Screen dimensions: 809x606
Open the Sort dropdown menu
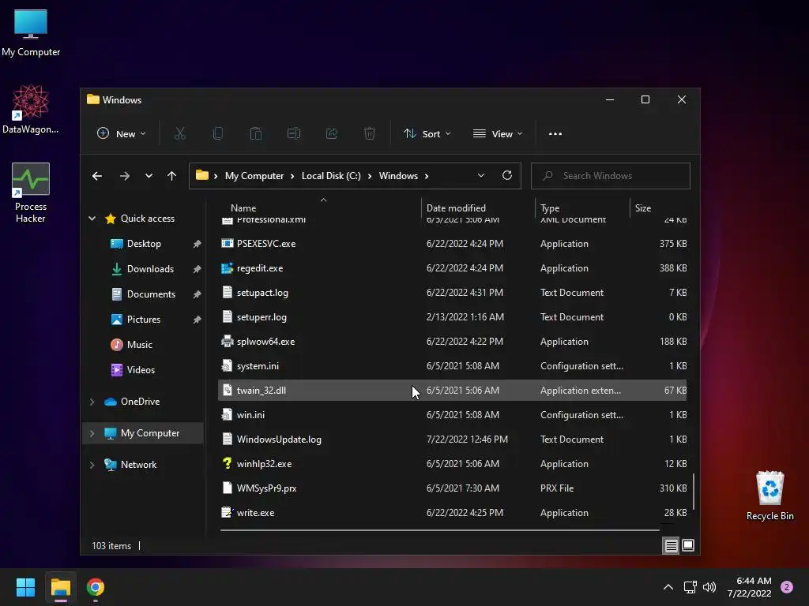[427, 134]
